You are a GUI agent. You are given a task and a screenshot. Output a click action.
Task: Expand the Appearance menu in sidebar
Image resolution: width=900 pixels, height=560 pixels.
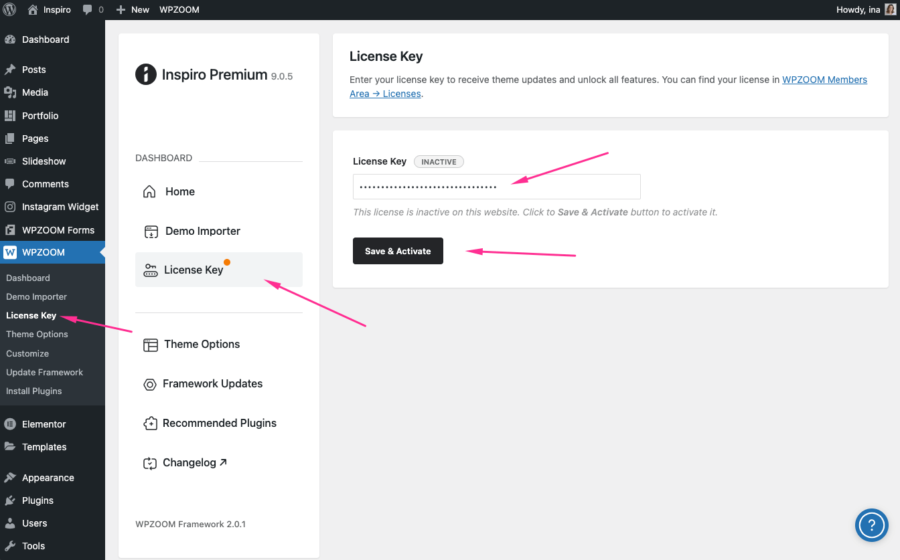tap(48, 478)
